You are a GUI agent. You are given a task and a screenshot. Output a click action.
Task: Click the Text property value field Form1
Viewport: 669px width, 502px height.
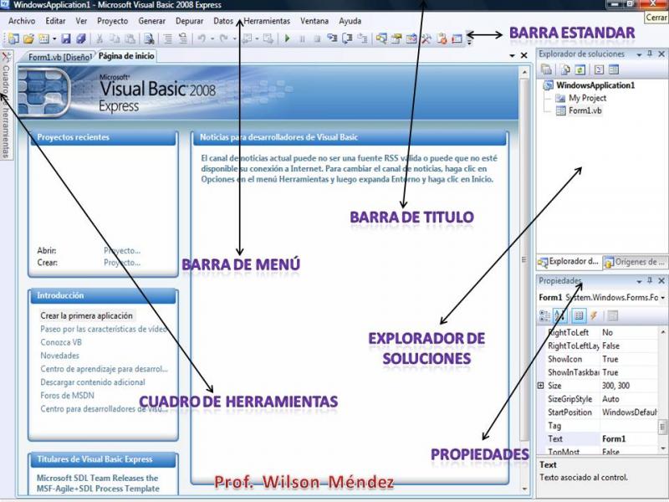pyautogui.click(x=629, y=438)
